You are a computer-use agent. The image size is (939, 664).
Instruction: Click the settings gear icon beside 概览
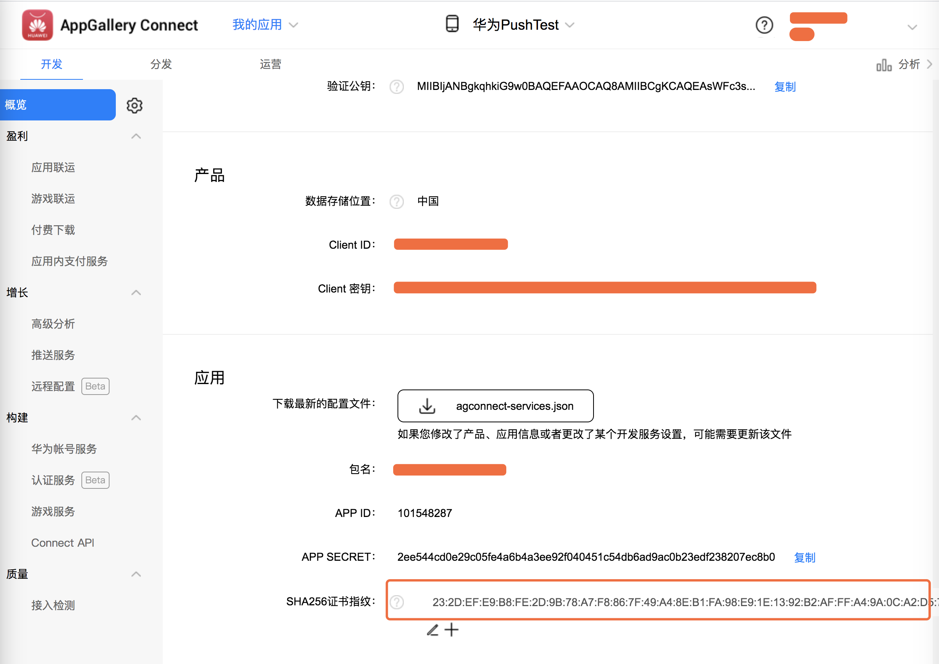(x=134, y=106)
